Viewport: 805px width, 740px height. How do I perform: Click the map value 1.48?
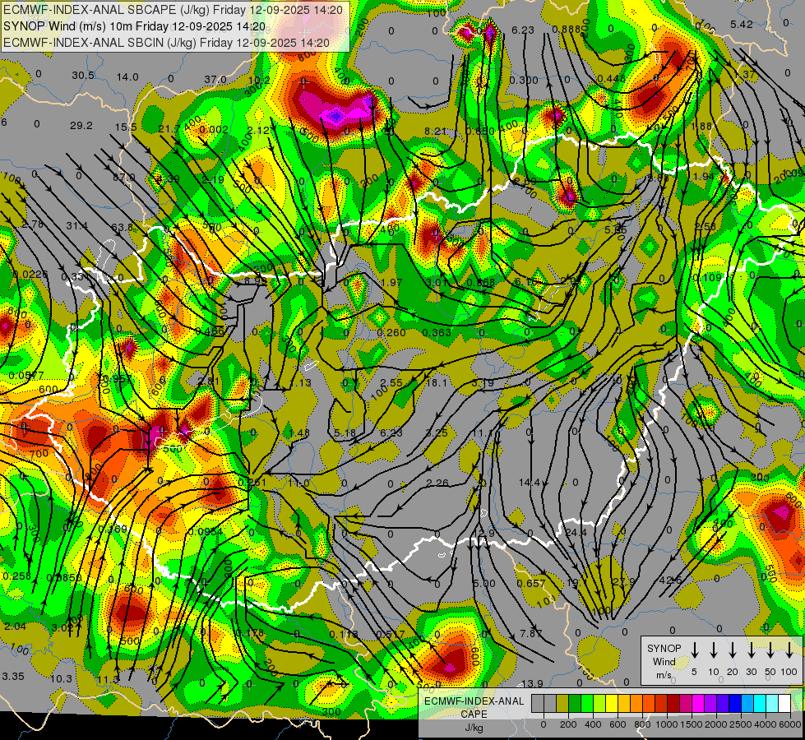pos(298,433)
